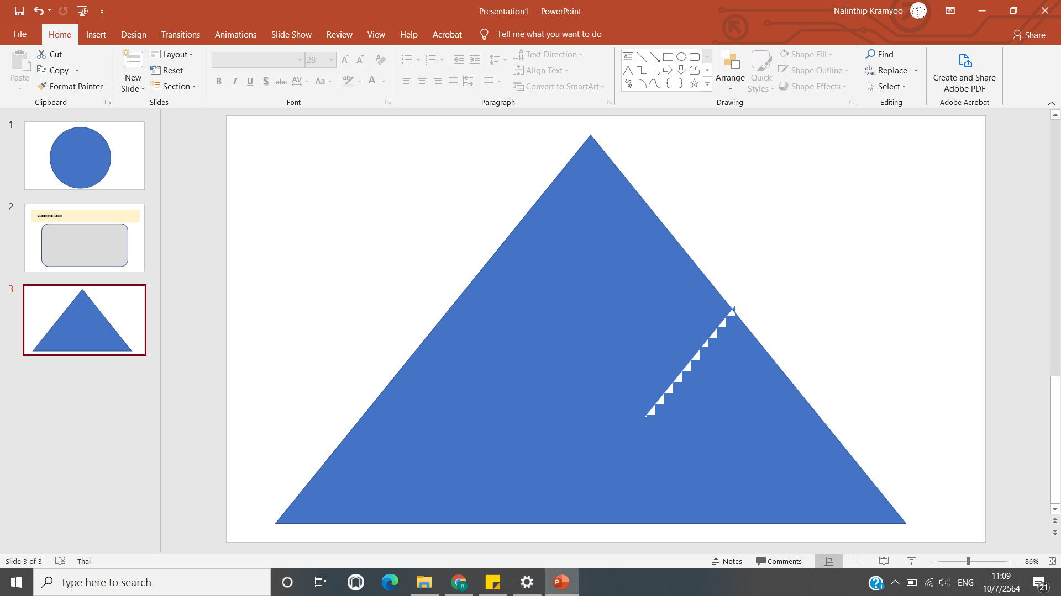Click the New Slide icon
This screenshot has height=596, width=1061.
(x=133, y=60)
